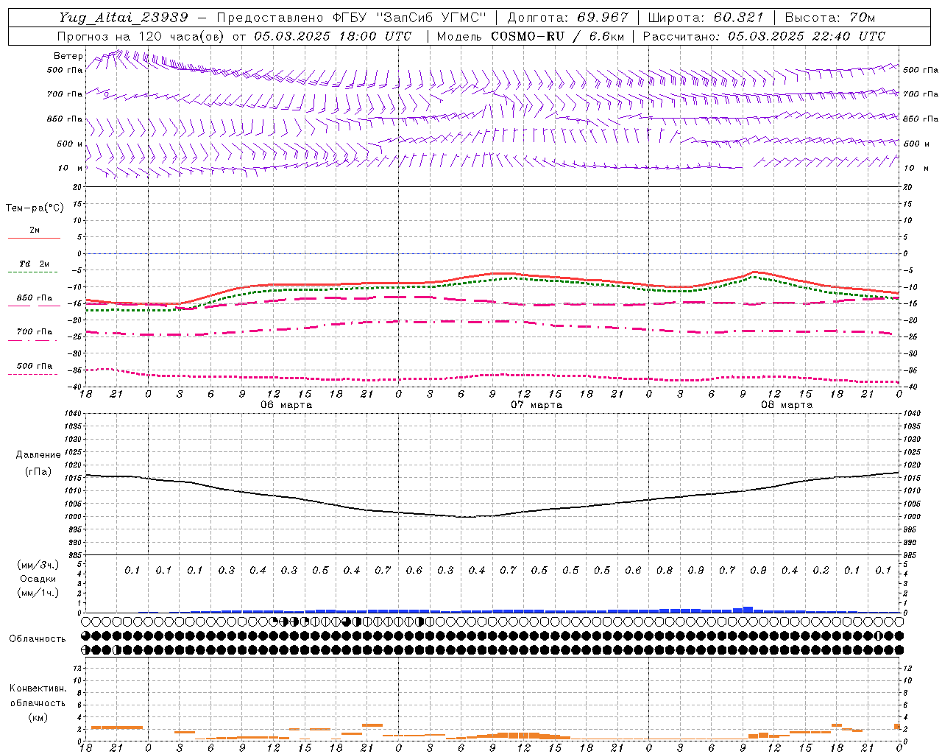
Task: Click the 0.8 precipitation value
Action: click(x=665, y=570)
